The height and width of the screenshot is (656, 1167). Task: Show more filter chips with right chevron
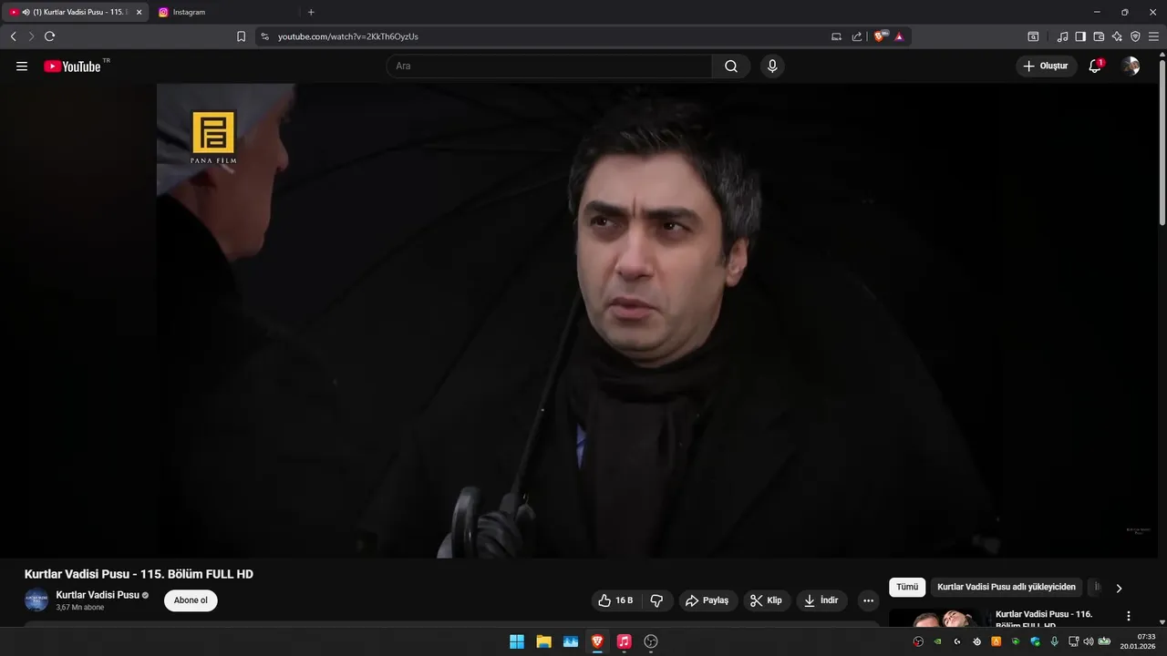pyautogui.click(x=1119, y=588)
